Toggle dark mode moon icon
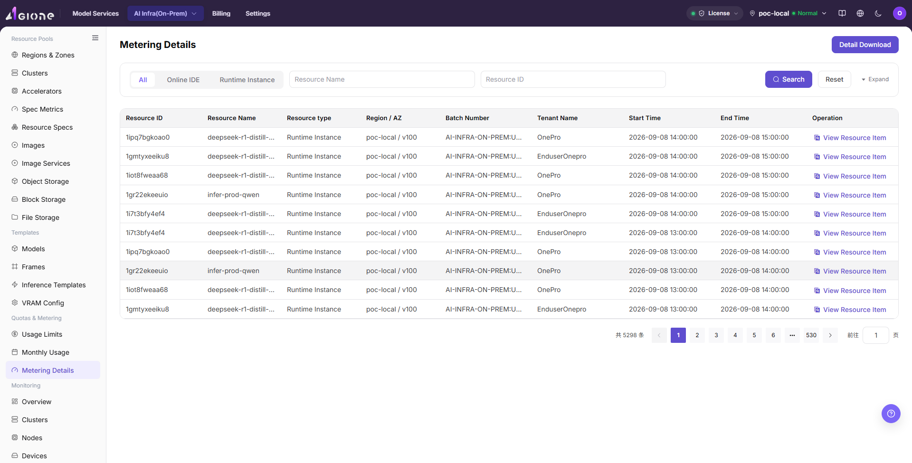Screen dimensions: 912x463 [x=878, y=13]
